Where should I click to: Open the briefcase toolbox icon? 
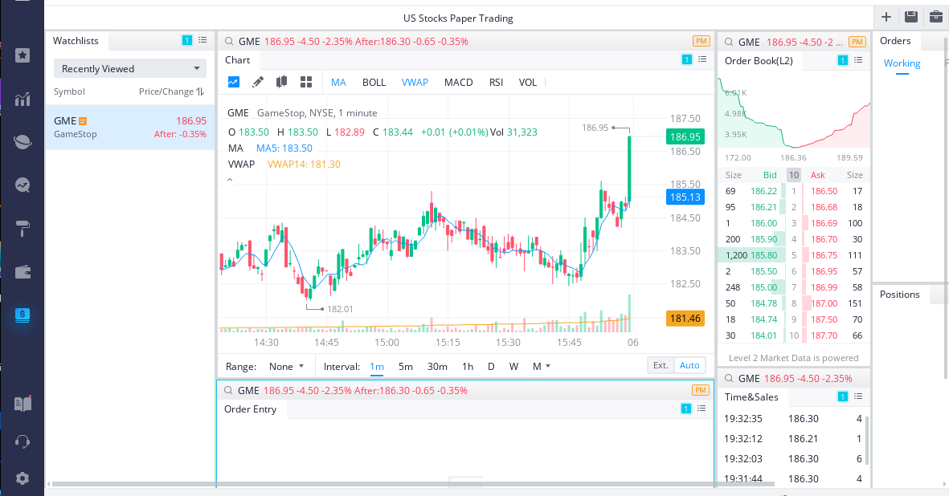pos(935,17)
